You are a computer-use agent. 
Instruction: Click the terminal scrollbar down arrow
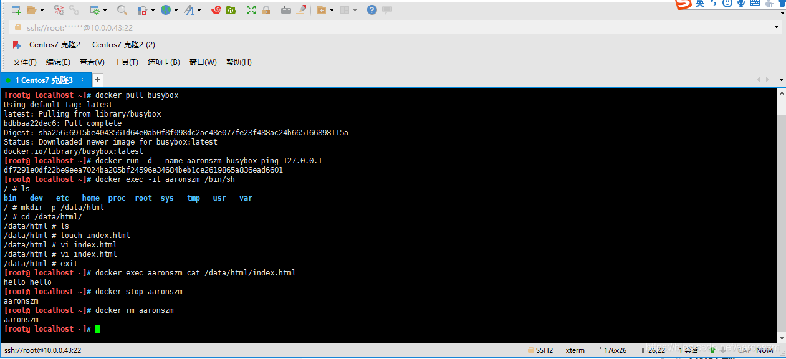pyautogui.click(x=781, y=338)
